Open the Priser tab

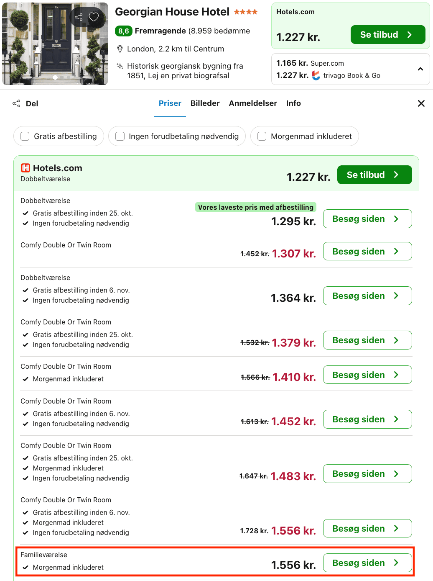[x=170, y=103]
